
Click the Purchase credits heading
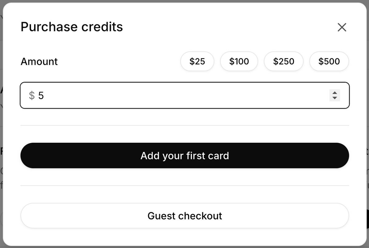[72, 27]
